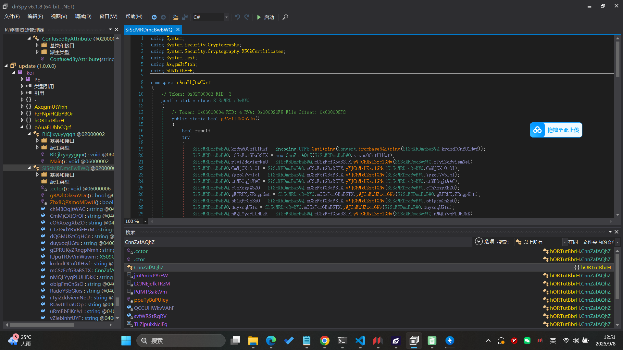
Task: Close the SiScMRDmcBwBWQ tab
Action: click(x=178, y=30)
